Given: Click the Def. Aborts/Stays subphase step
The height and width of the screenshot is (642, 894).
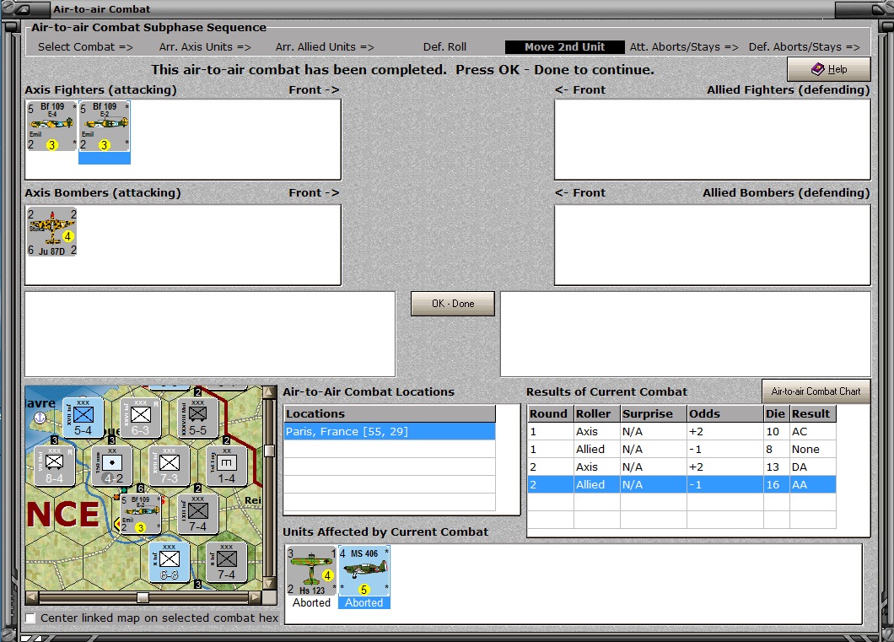Looking at the screenshot, I should click(804, 46).
